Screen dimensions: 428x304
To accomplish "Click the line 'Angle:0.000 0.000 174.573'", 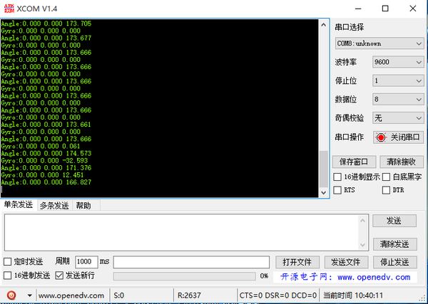I will (46, 153).
